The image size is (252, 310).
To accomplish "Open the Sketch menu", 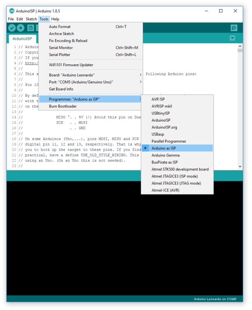I will coord(31,19).
